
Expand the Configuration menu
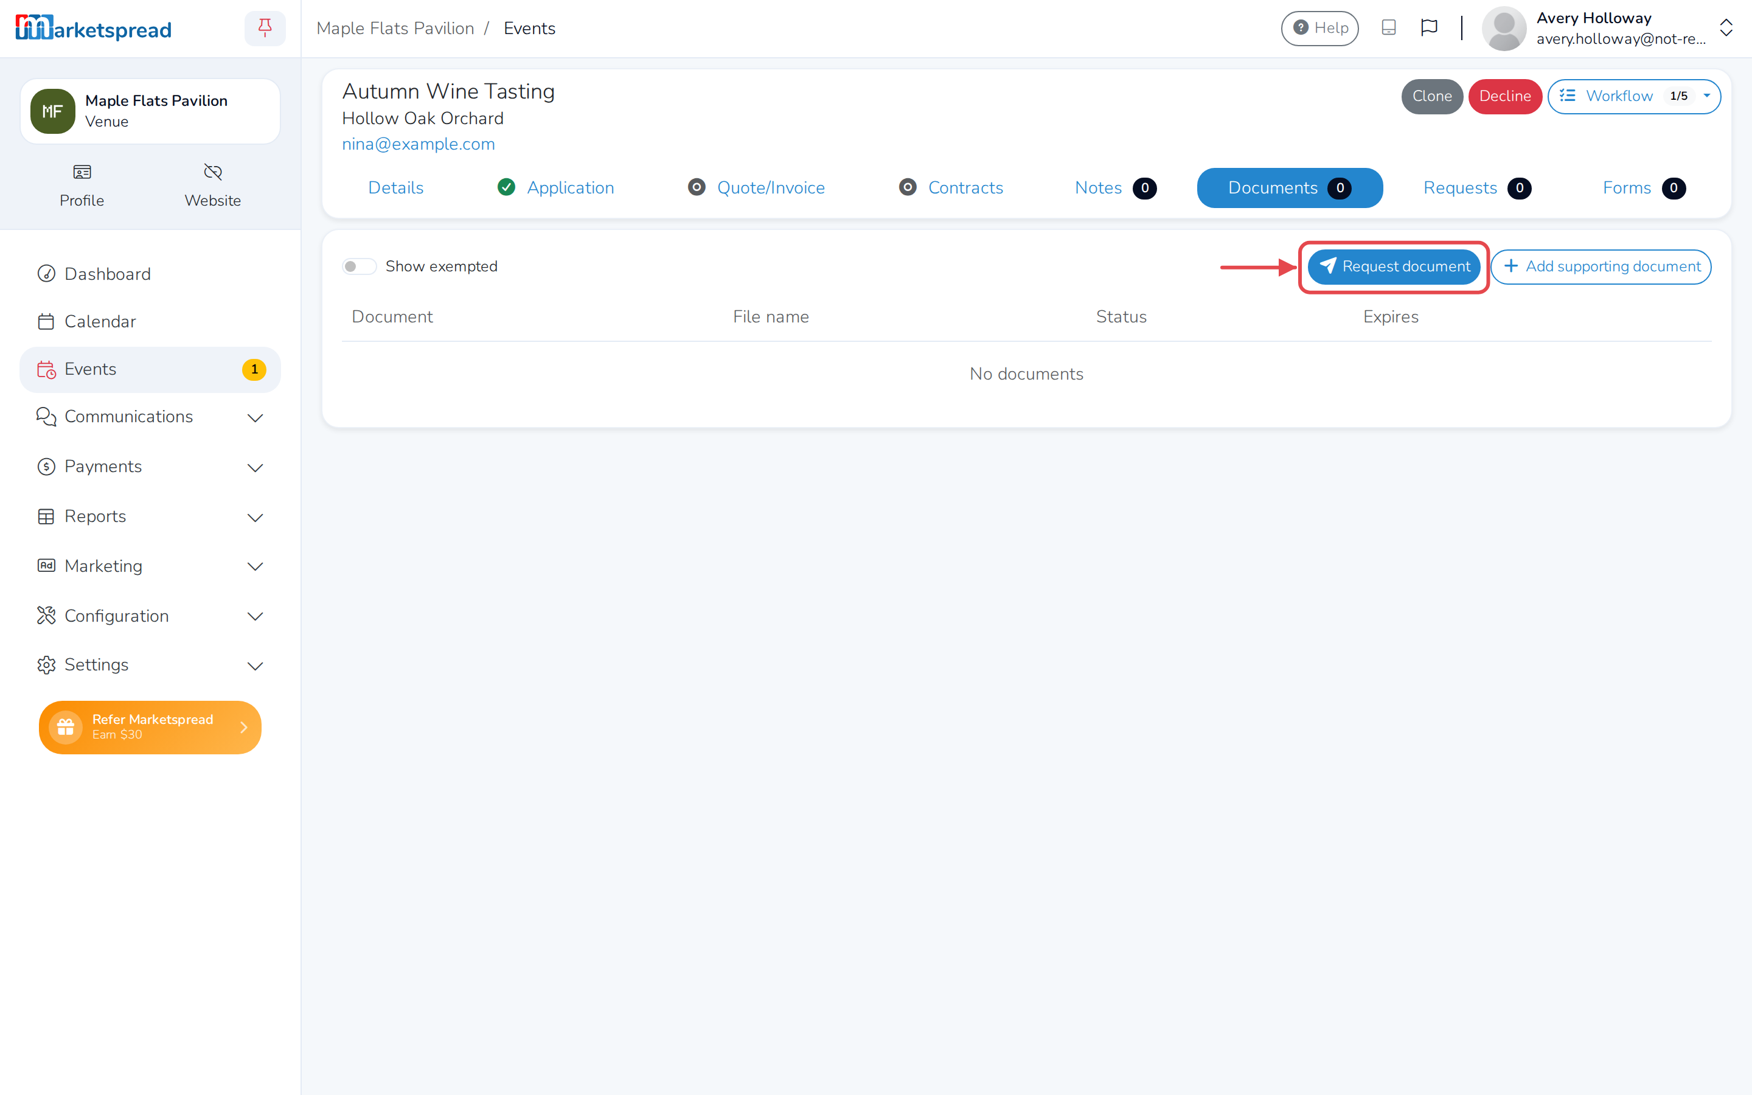click(x=150, y=616)
